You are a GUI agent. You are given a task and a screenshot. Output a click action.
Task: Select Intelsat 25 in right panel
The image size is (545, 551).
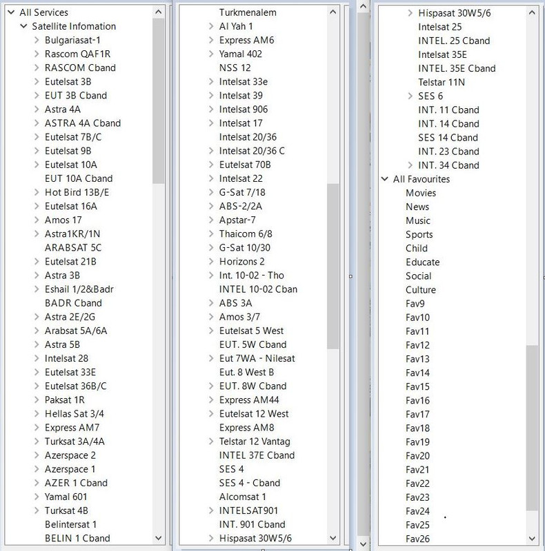[439, 27]
